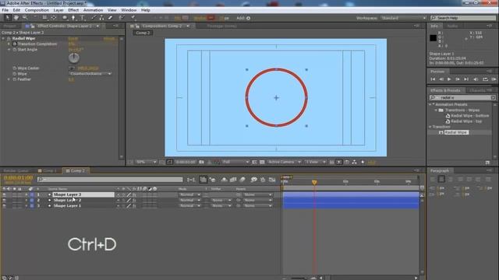Click the timeline current time display
The height and width of the screenshot is (280, 499).
coord(18,178)
